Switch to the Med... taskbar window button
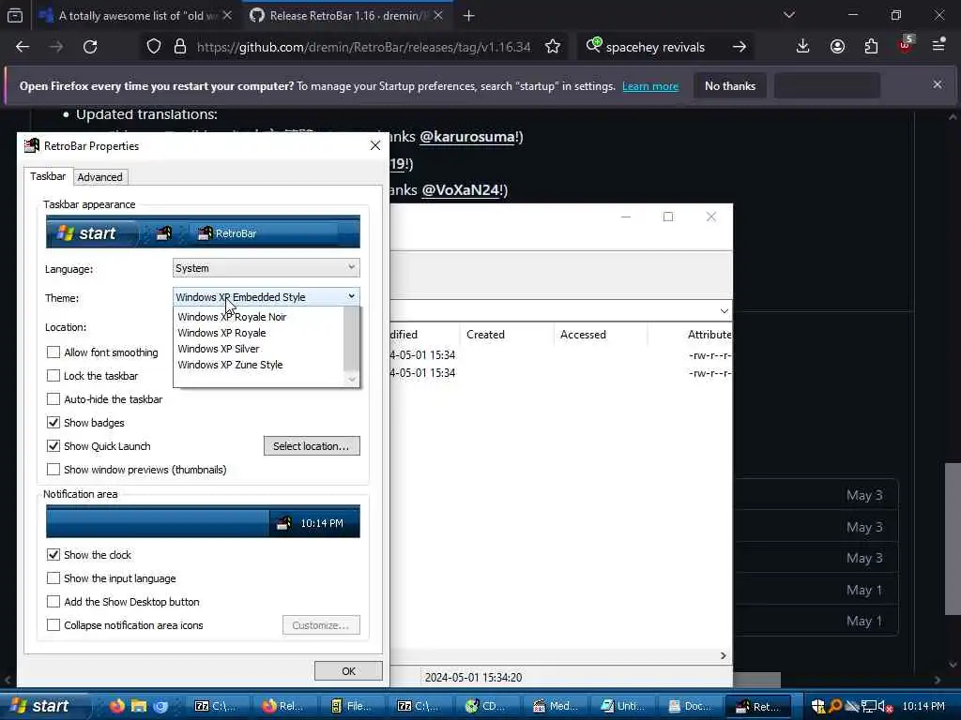The height and width of the screenshot is (720, 961). pyautogui.click(x=556, y=706)
